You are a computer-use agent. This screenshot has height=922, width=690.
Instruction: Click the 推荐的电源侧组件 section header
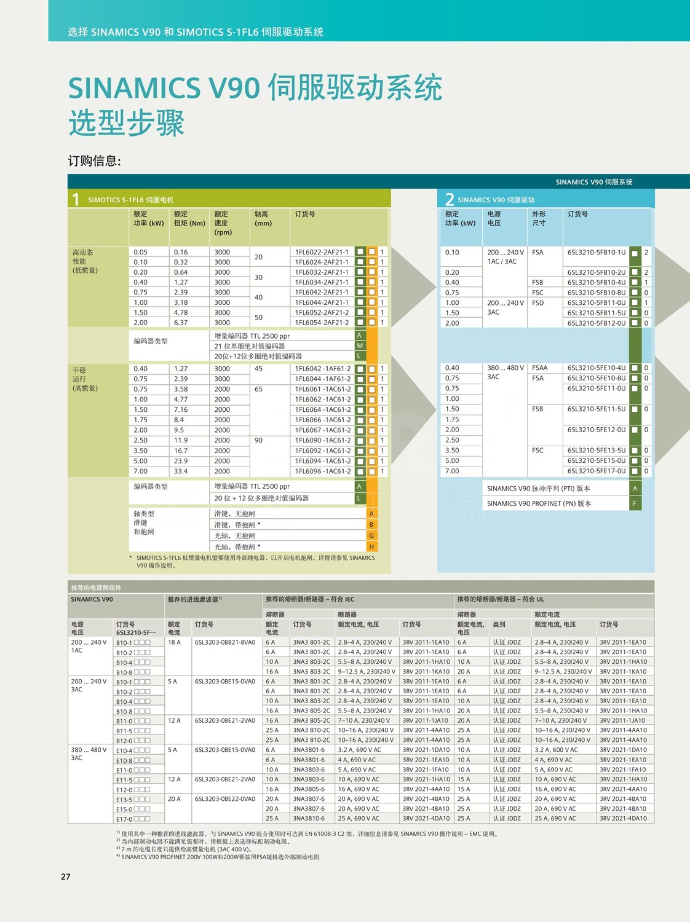click(x=96, y=588)
